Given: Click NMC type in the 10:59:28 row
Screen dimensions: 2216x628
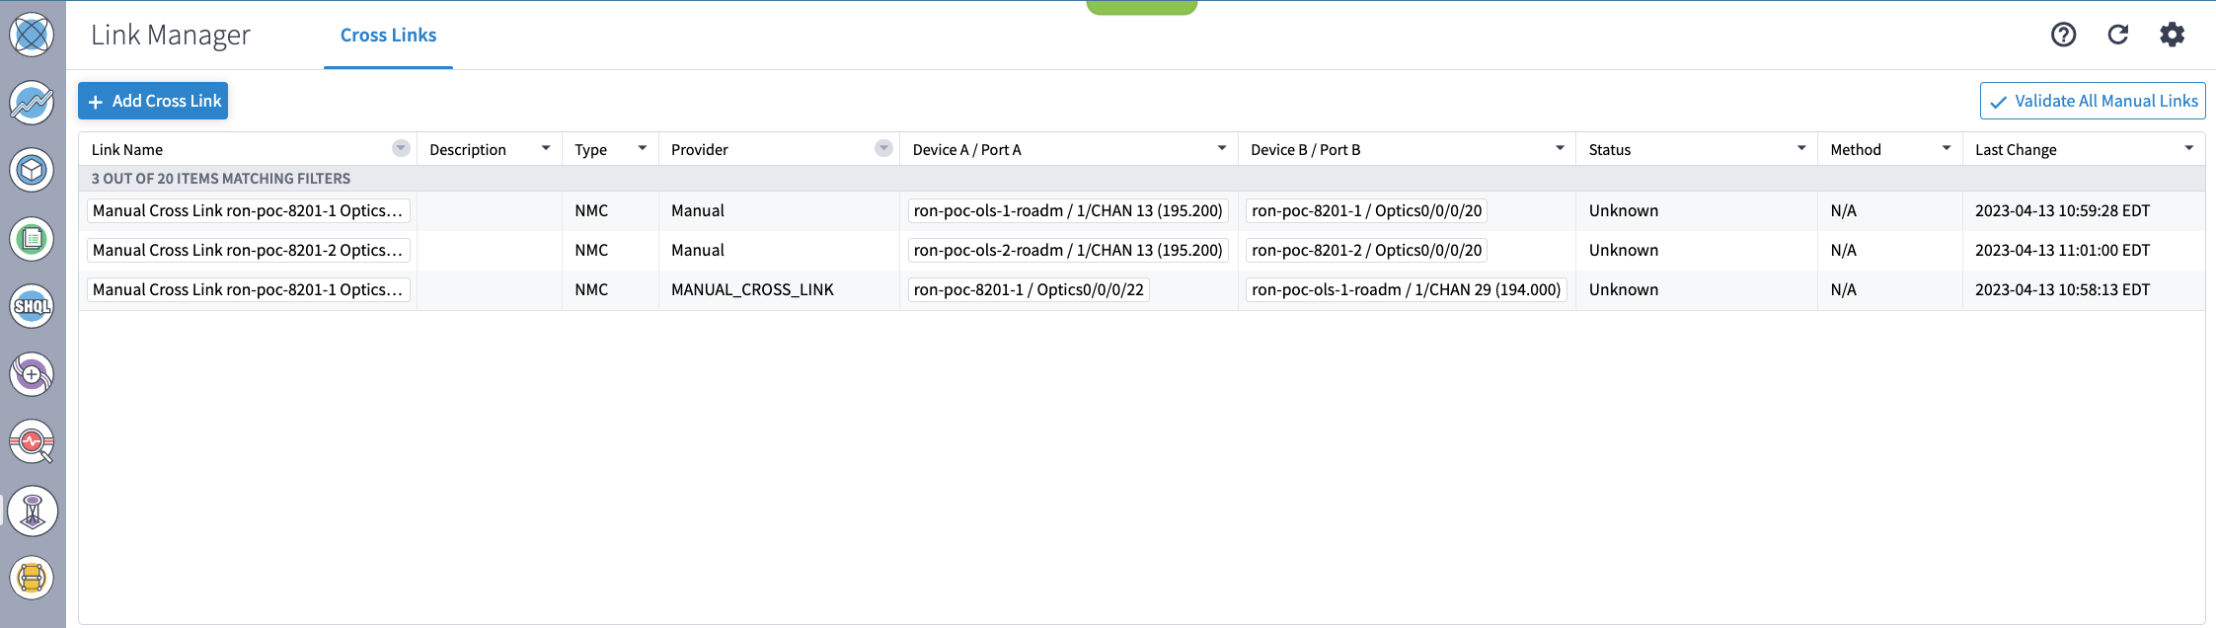Looking at the screenshot, I should 591,210.
